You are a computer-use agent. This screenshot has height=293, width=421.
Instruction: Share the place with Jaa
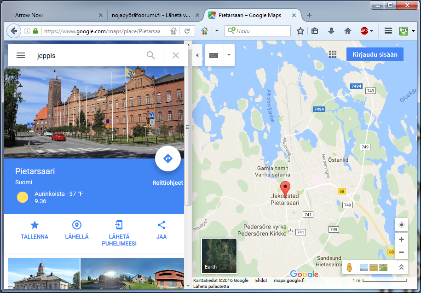click(x=161, y=225)
